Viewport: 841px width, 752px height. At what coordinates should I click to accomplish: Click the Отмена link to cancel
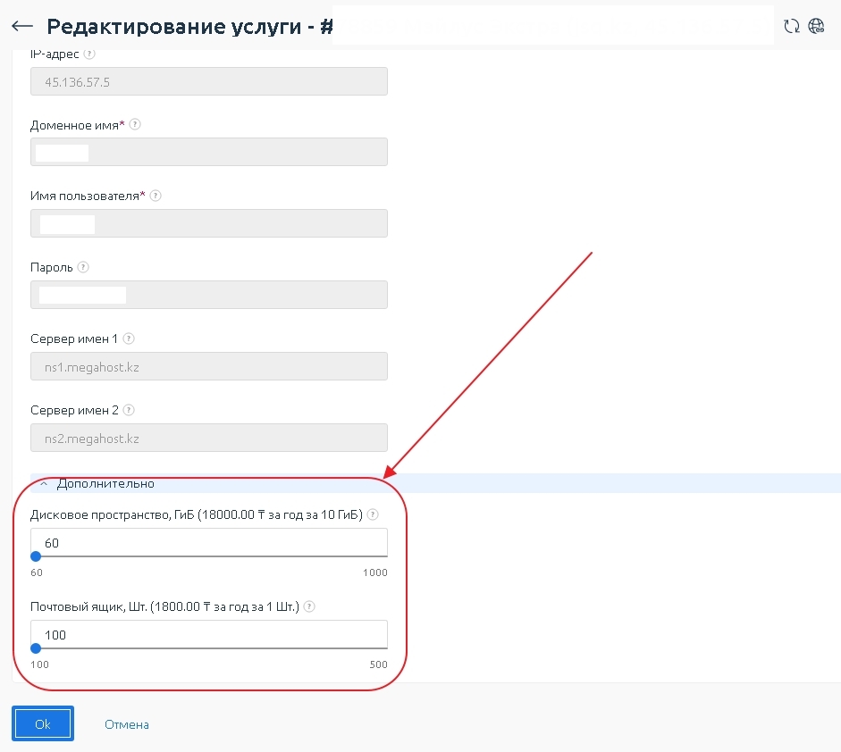pos(127,724)
